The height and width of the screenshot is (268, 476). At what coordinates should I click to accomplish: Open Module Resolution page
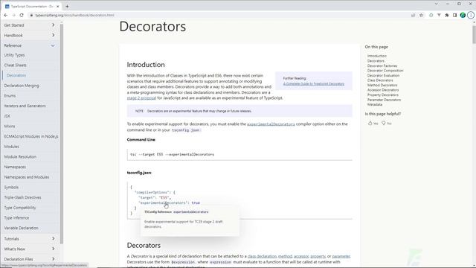(x=20, y=157)
